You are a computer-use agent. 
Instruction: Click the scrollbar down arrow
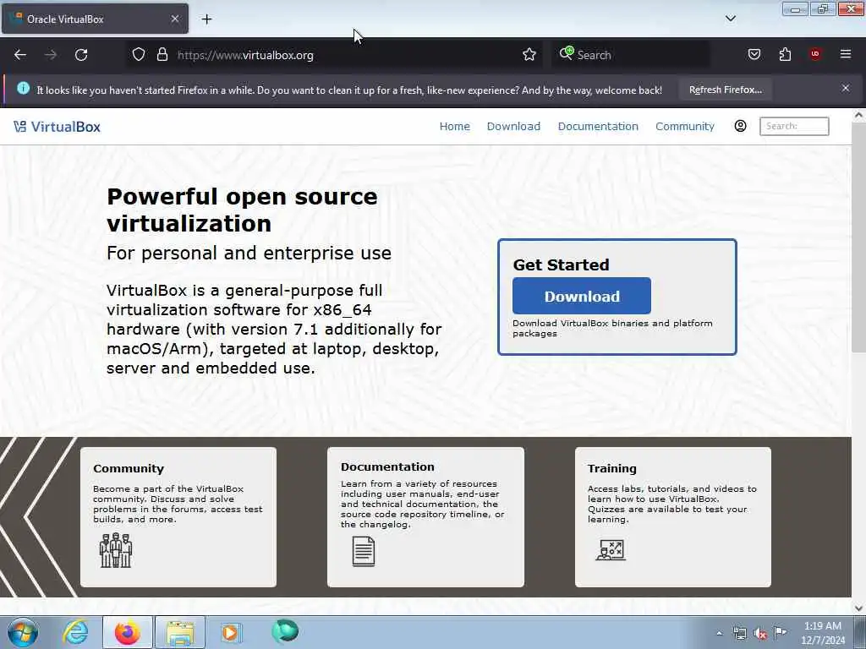click(858, 608)
